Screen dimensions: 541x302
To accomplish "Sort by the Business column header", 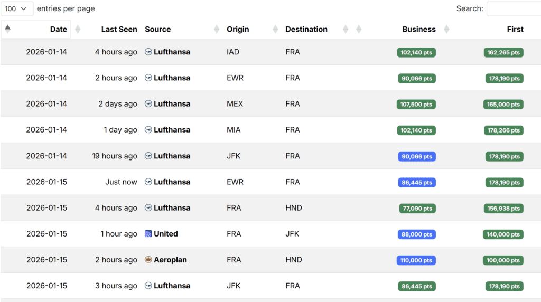I will (419, 30).
